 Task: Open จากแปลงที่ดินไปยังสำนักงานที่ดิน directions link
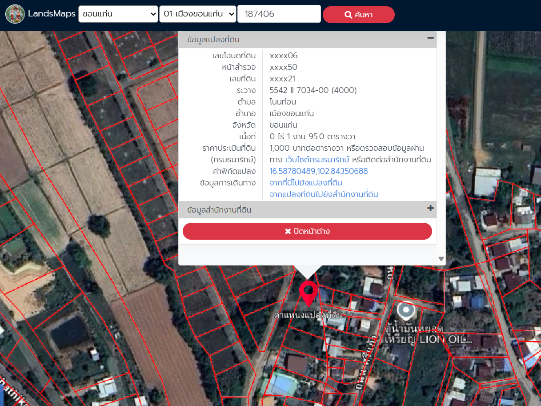click(x=324, y=194)
